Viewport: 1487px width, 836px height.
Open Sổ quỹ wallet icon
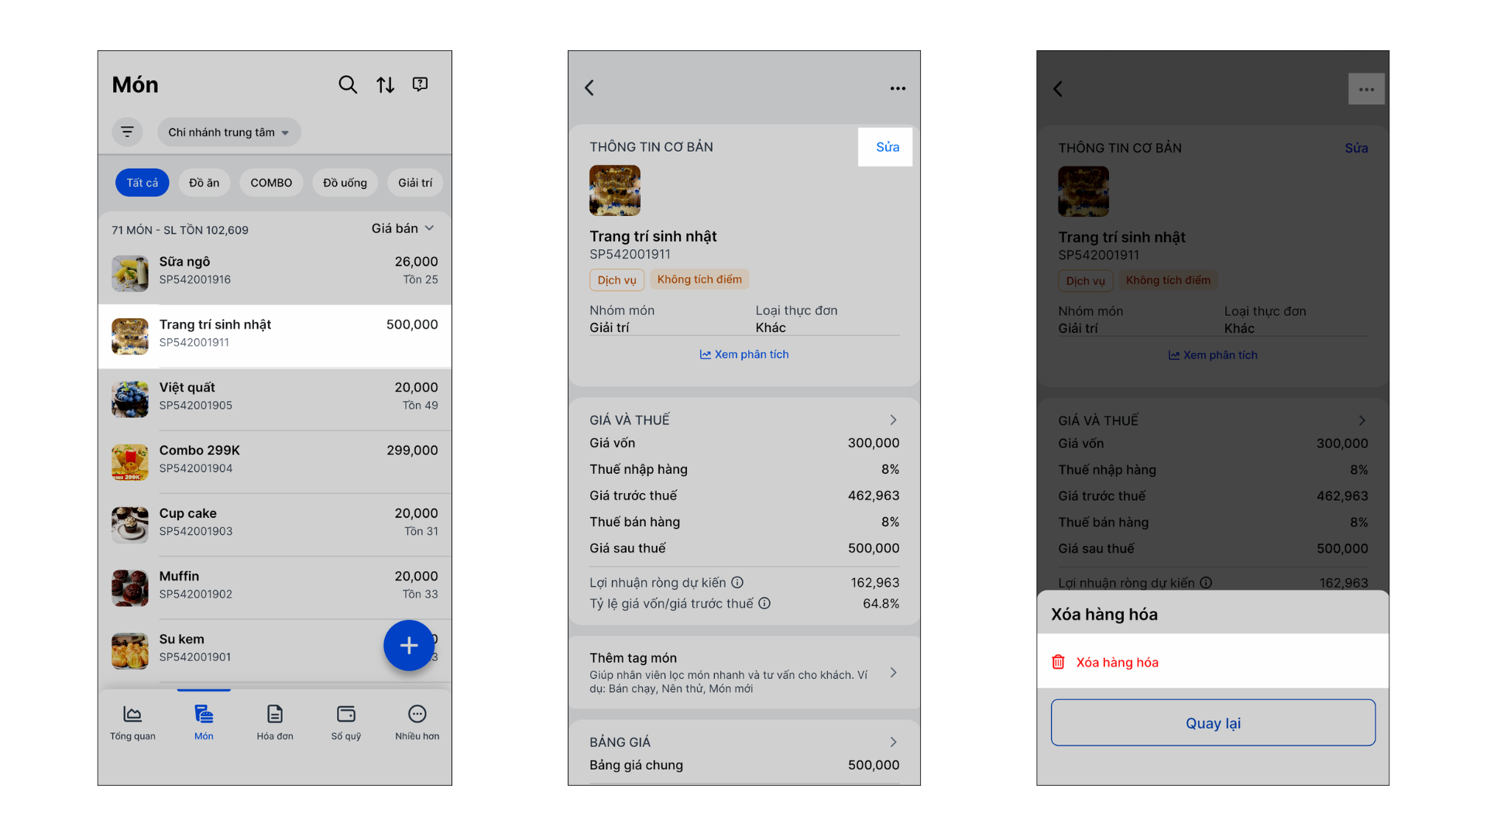pyautogui.click(x=346, y=723)
